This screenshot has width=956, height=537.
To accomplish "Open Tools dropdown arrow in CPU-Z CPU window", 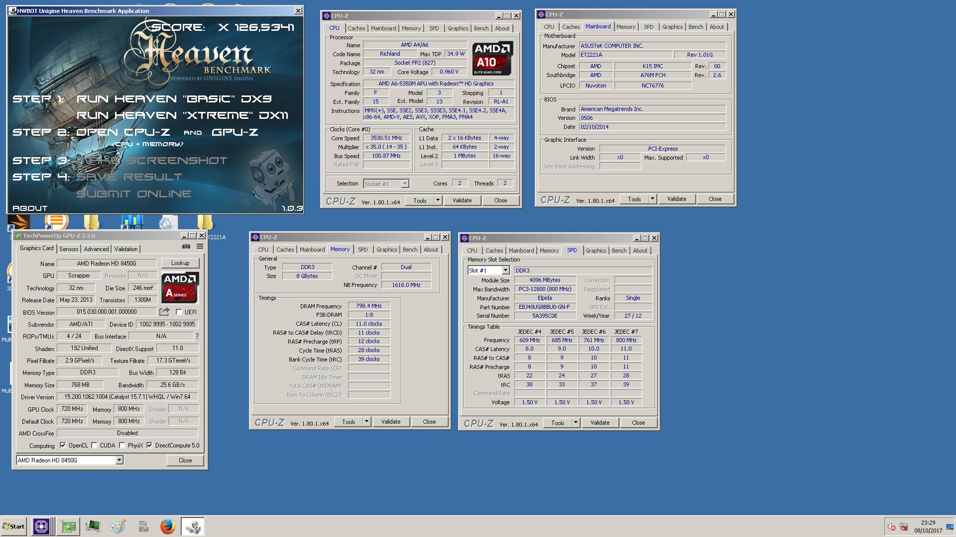I will click(438, 200).
